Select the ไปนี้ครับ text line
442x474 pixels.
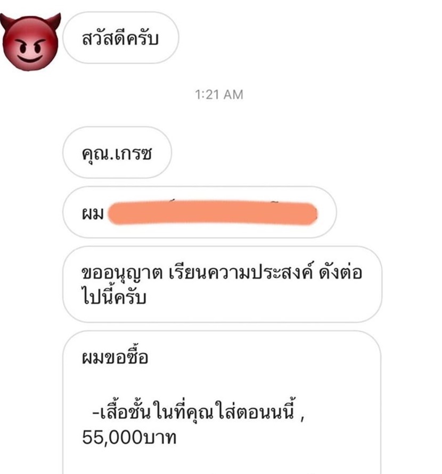tap(114, 296)
